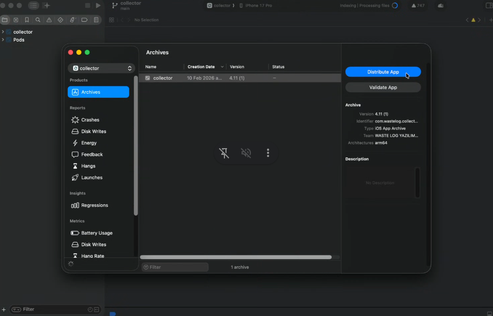Toggle the unpin icon in floating overlay
The height and width of the screenshot is (316, 493).
click(224, 153)
